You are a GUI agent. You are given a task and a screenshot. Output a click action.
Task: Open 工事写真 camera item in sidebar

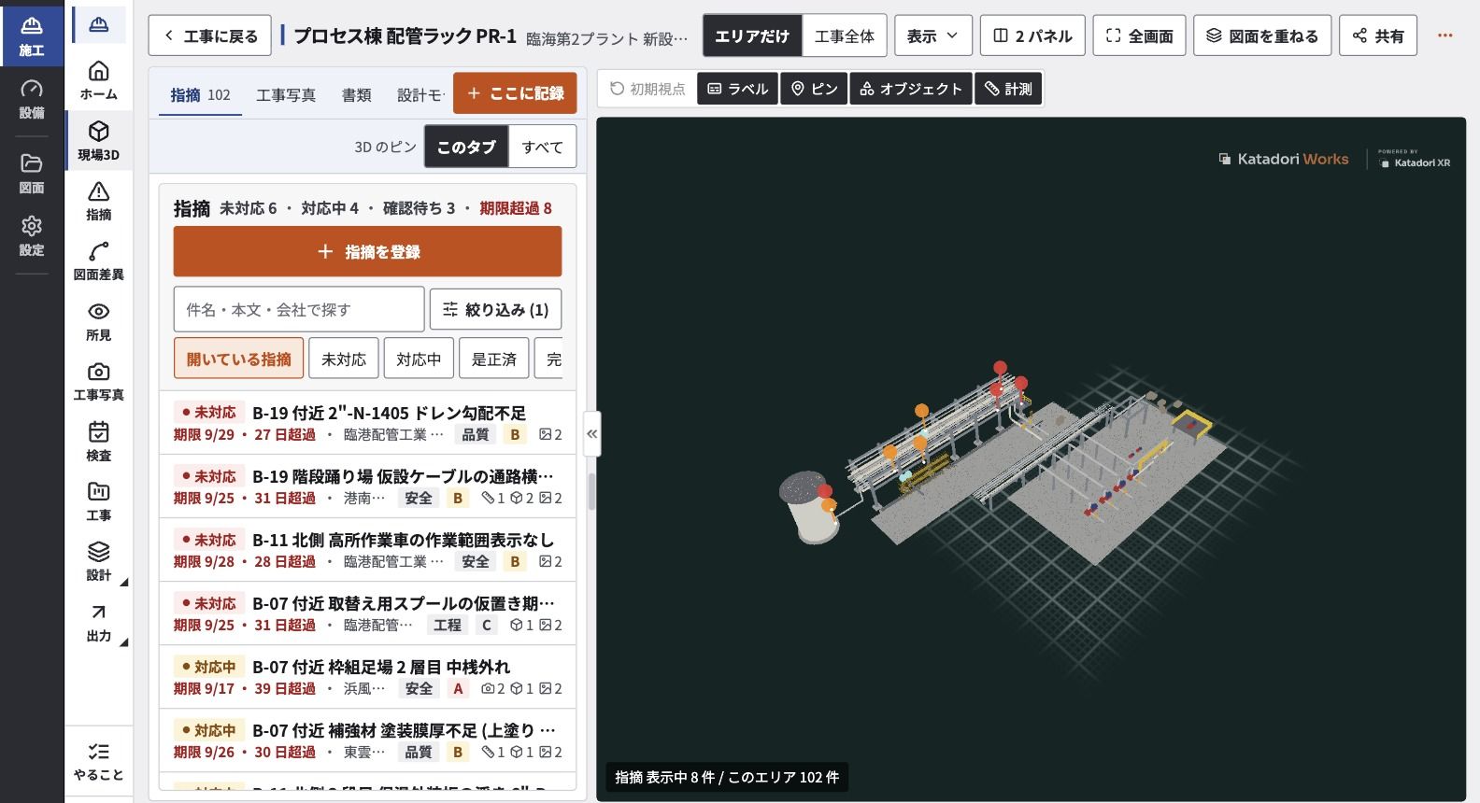(98, 382)
